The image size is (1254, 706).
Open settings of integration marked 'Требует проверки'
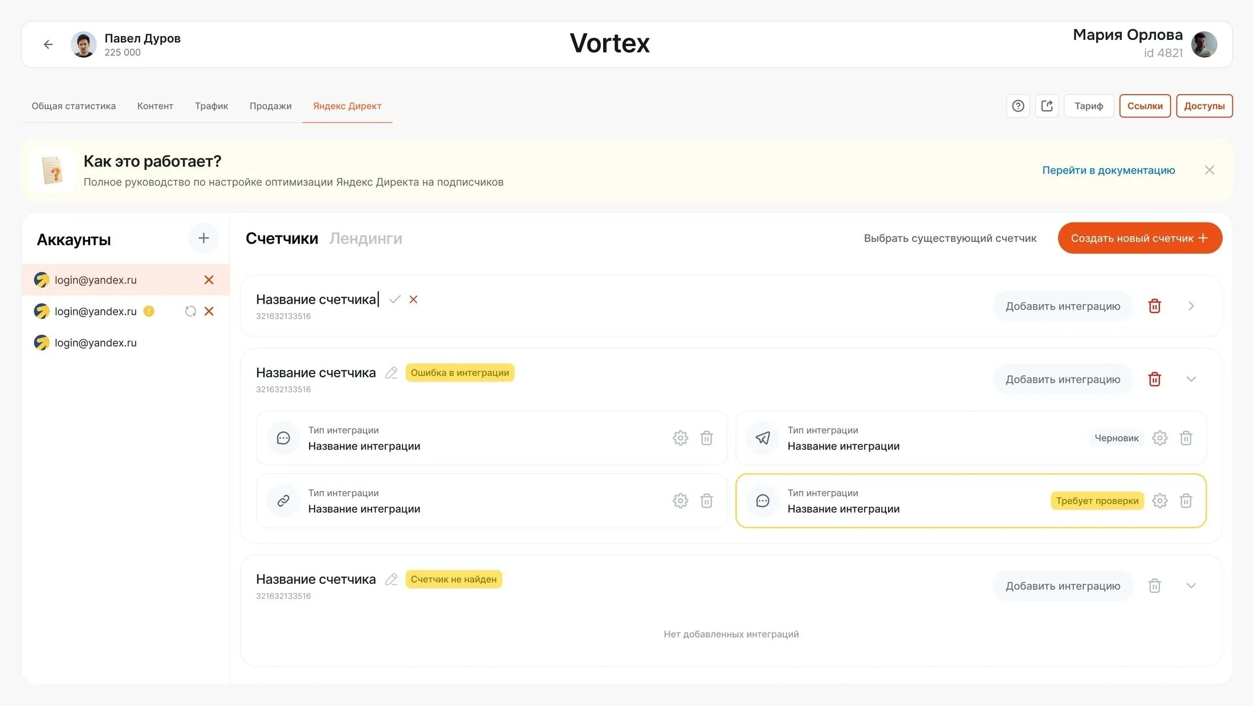pos(1160,501)
